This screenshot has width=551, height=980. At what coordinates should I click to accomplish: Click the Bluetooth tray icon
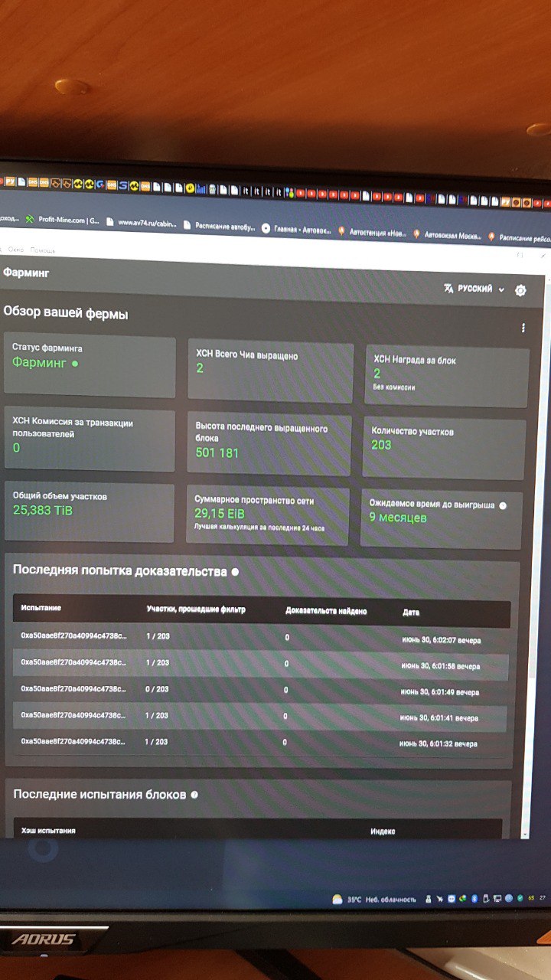pyautogui.click(x=474, y=897)
